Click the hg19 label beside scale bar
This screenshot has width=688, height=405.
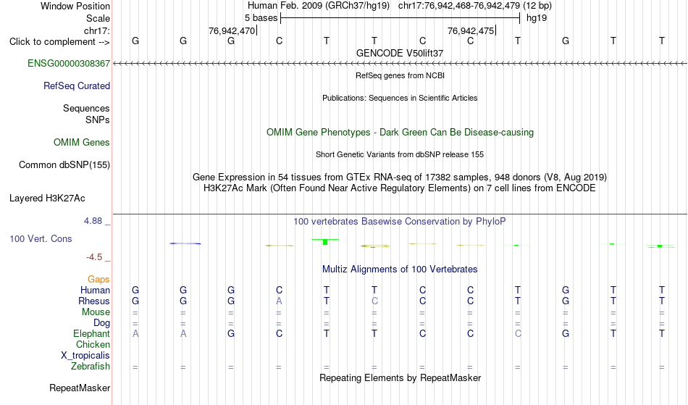(x=537, y=18)
